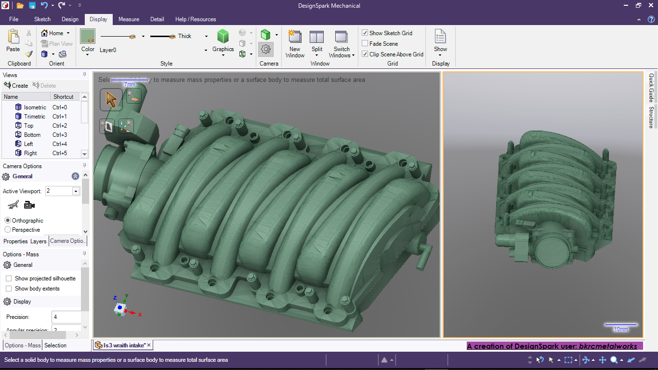Select the Perspective radio button
Viewport: 658px width, 370px height.
(8, 230)
